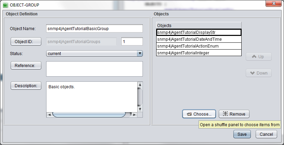The width and height of the screenshot is (284, 145).
Task: Close the OBJECT-GROUP dialog
Action: coord(273,3)
